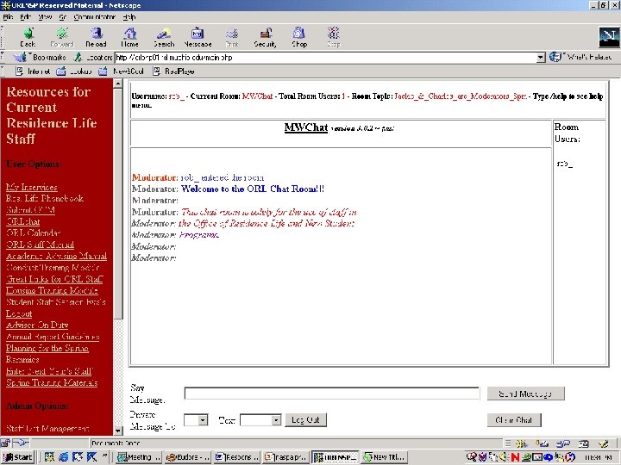Image resolution: width=621 pixels, height=465 pixels.
Task: Click the My Netscape toolbar icon
Action: 198,38
